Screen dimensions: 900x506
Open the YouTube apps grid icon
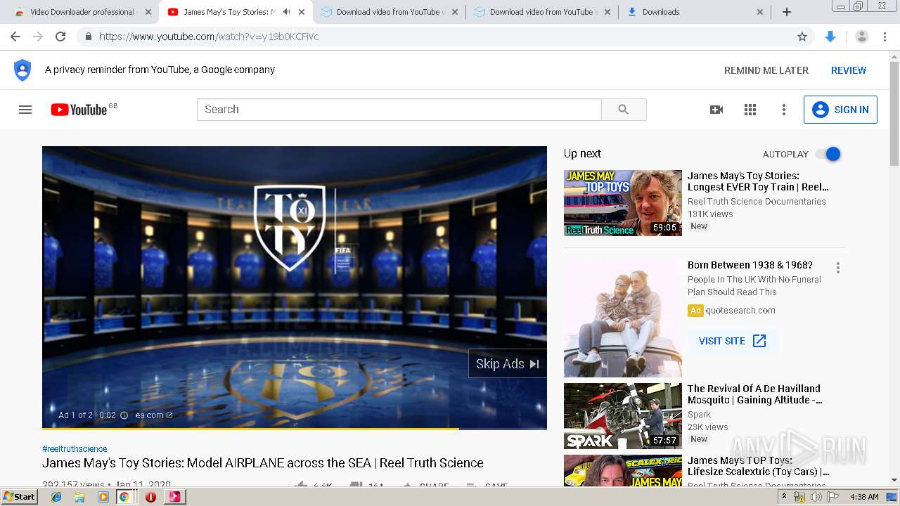(x=750, y=110)
